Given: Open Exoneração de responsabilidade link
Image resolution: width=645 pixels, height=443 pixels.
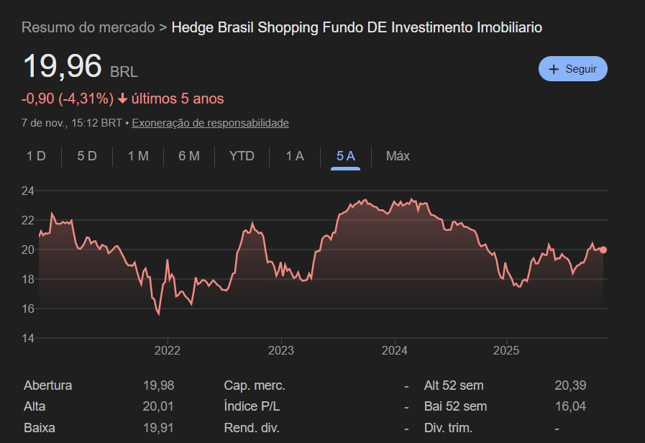Looking at the screenshot, I should click(x=210, y=123).
